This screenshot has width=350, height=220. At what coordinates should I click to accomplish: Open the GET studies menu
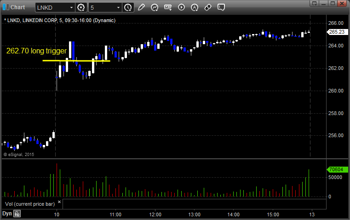click(168, 7)
